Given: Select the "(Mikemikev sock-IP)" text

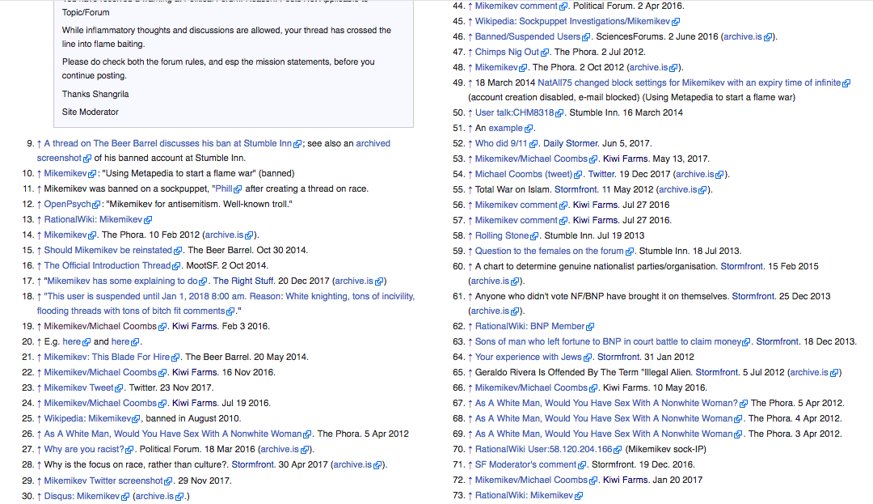Looking at the screenshot, I should [667, 450].
